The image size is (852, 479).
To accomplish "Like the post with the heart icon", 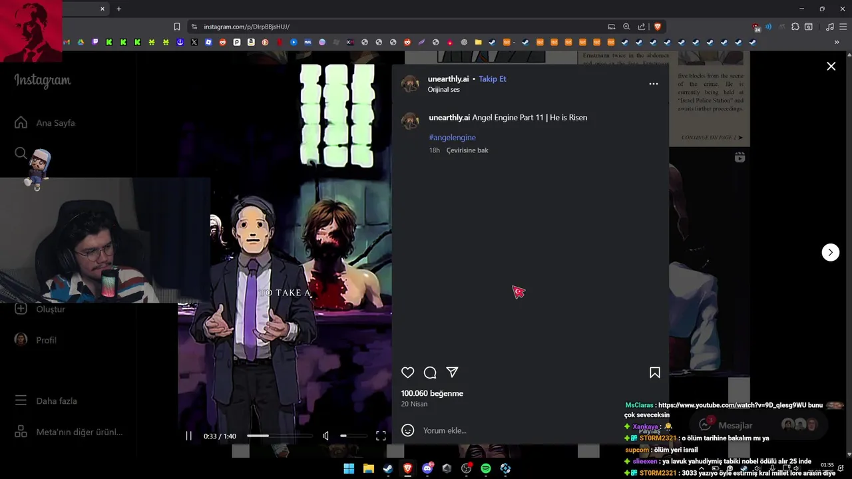I will click(407, 373).
